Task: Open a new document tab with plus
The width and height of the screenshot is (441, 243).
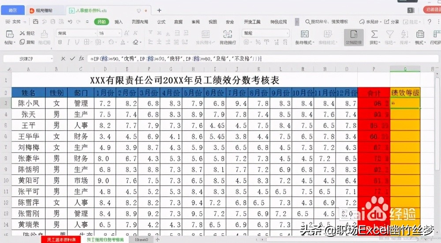Action: click(x=159, y=11)
